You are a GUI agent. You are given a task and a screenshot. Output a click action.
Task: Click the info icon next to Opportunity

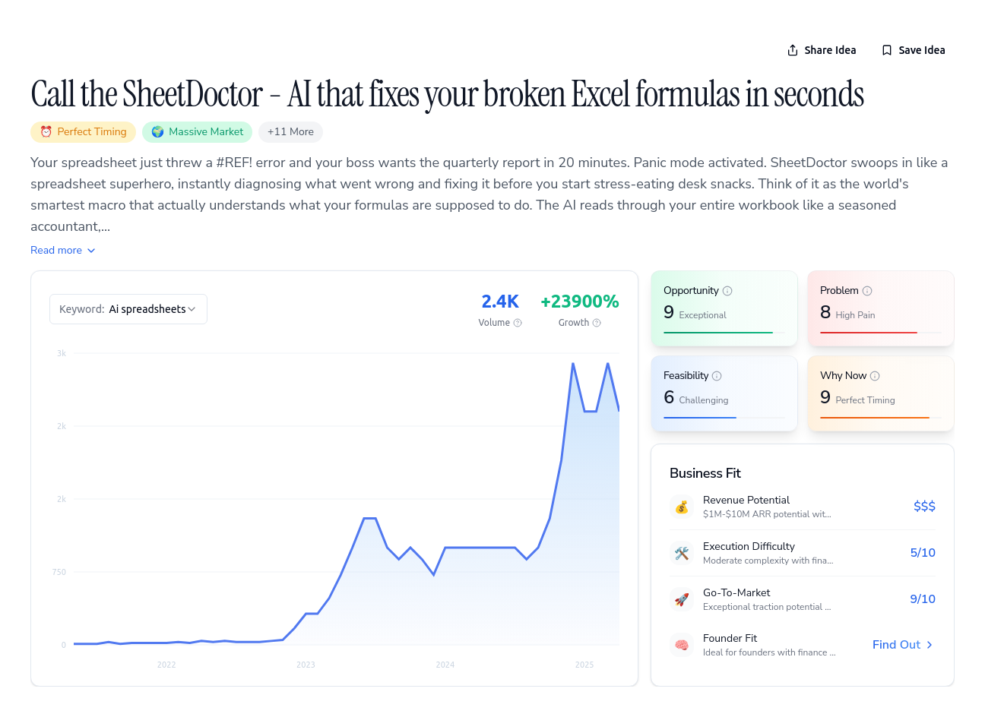[x=727, y=291]
